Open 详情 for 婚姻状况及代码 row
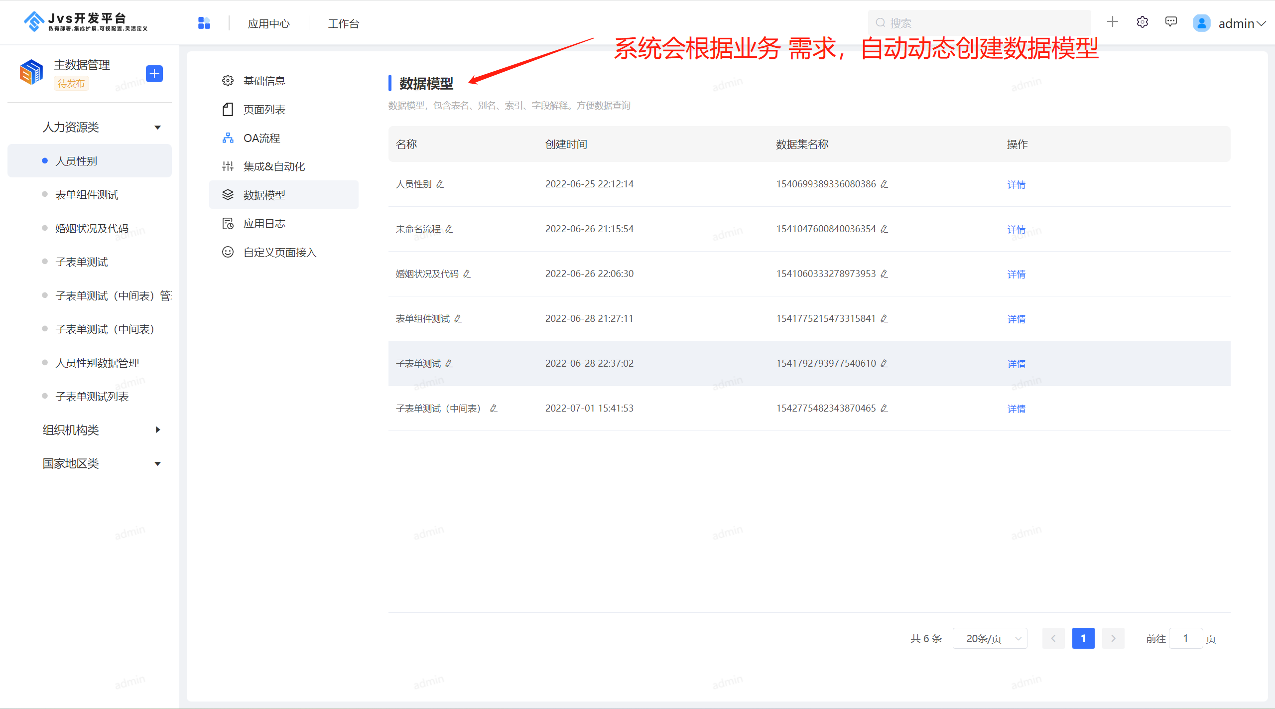The image size is (1275, 709). pyautogui.click(x=1017, y=275)
